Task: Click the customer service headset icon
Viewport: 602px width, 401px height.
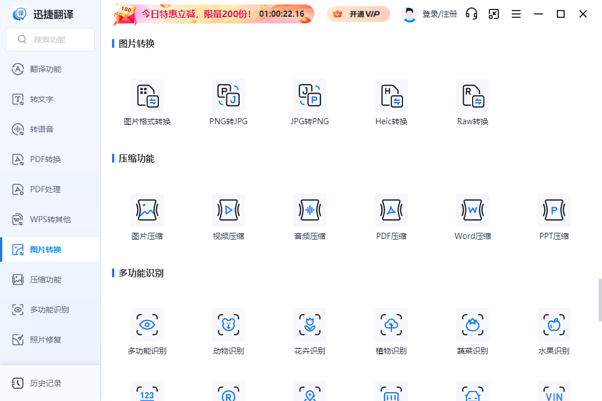Action: 472,14
